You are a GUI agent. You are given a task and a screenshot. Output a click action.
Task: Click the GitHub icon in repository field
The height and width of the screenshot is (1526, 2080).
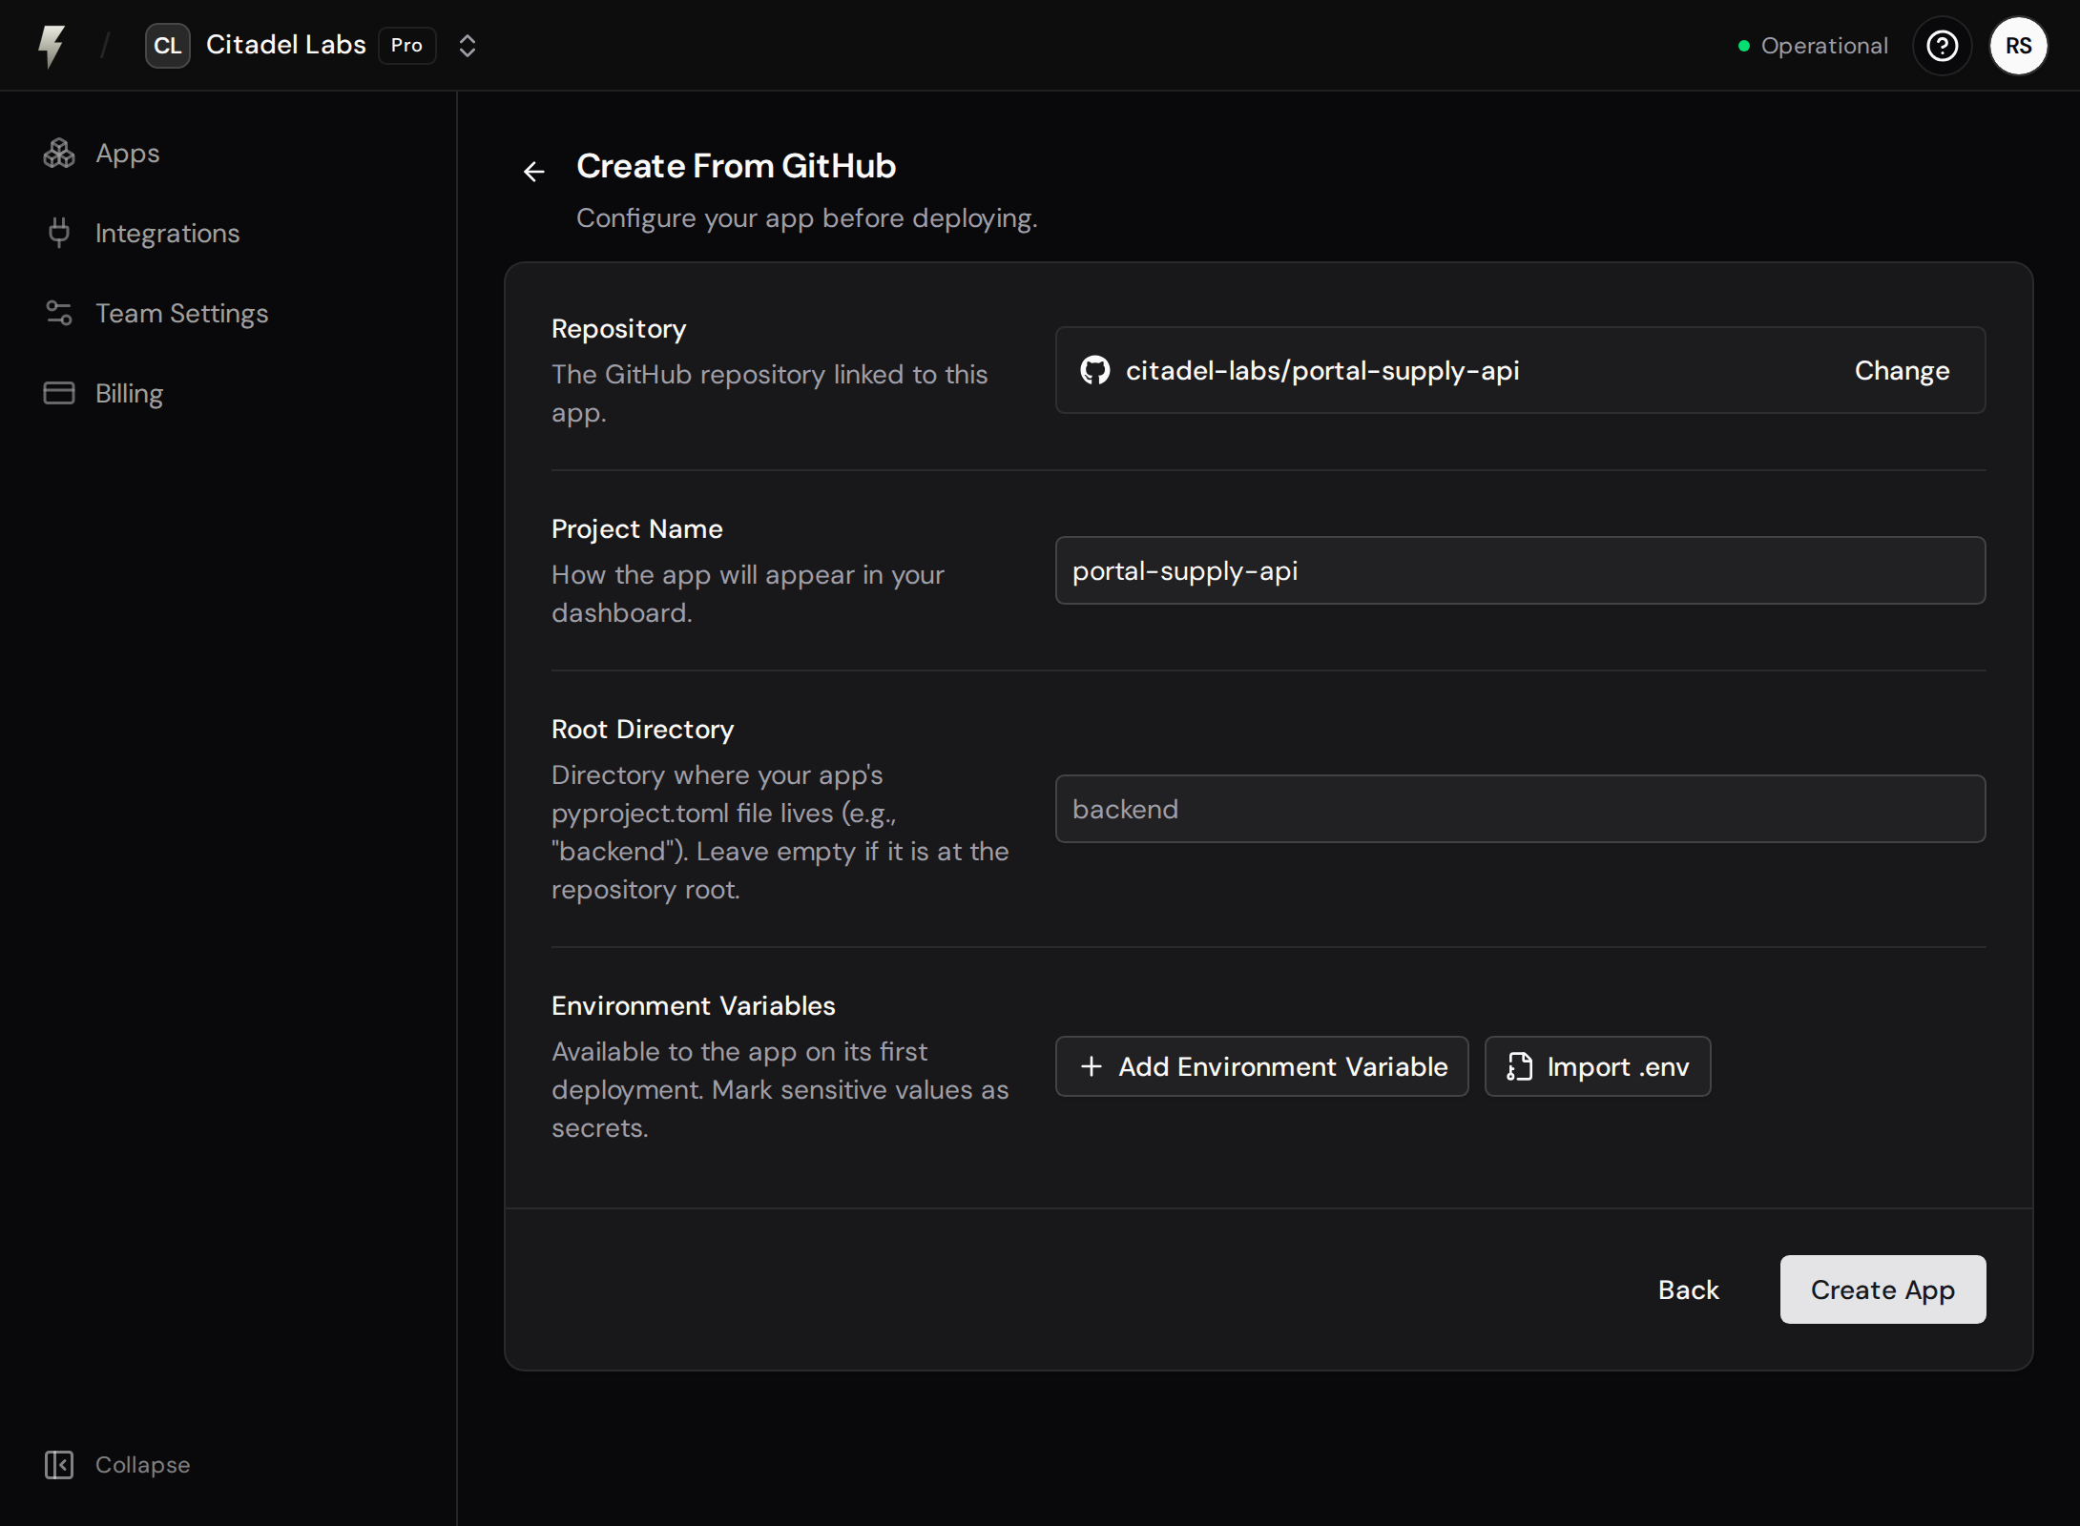1094,370
